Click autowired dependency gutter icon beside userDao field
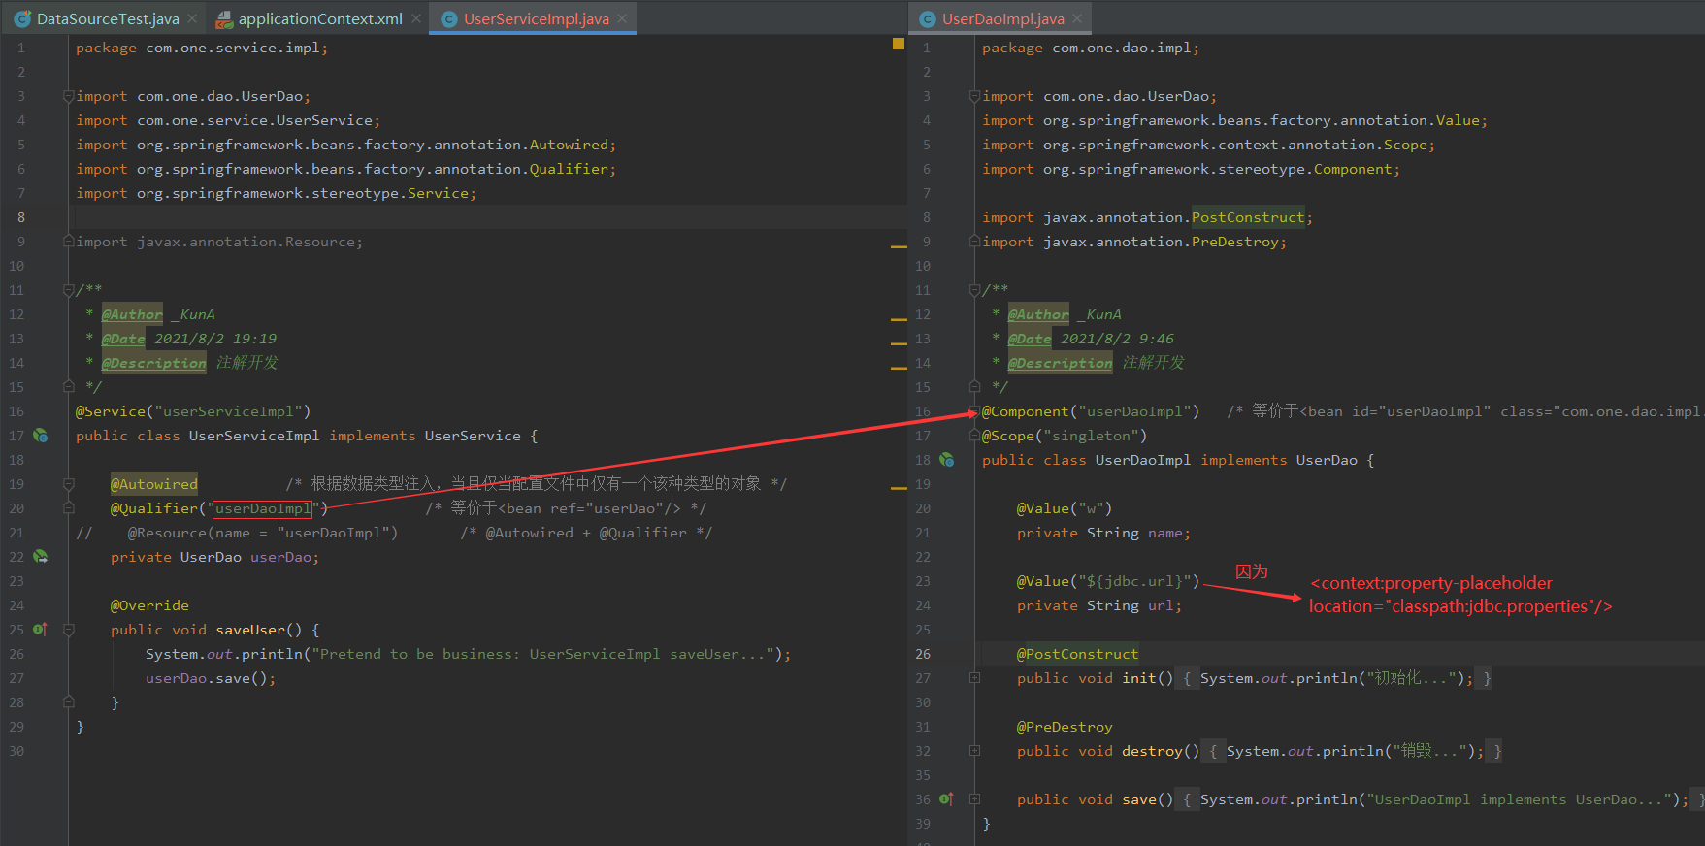Screen dimensions: 1705x846 pyautogui.click(x=41, y=557)
